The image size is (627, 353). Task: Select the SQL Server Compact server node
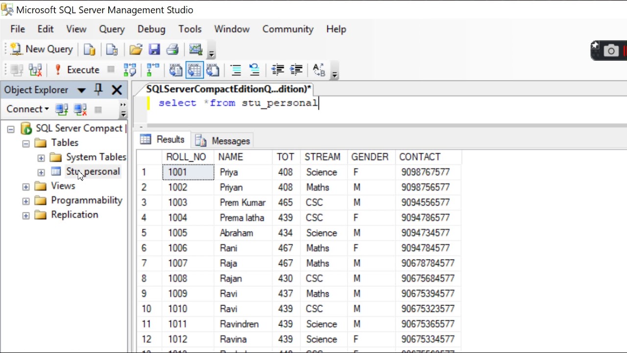tap(79, 128)
